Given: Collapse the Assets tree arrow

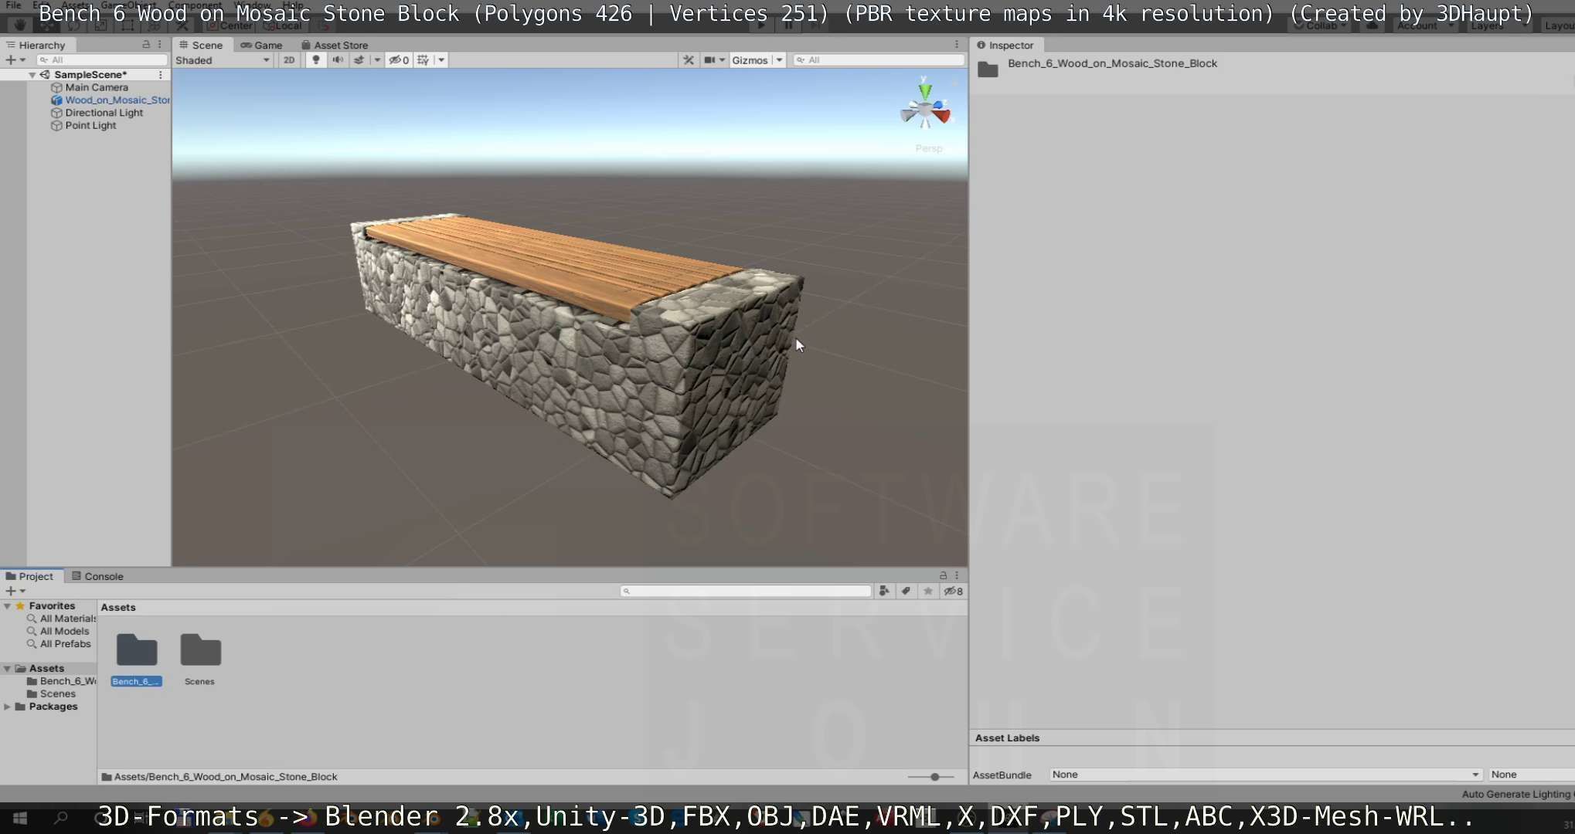Looking at the screenshot, I should pyautogui.click(x=7, y=669).
